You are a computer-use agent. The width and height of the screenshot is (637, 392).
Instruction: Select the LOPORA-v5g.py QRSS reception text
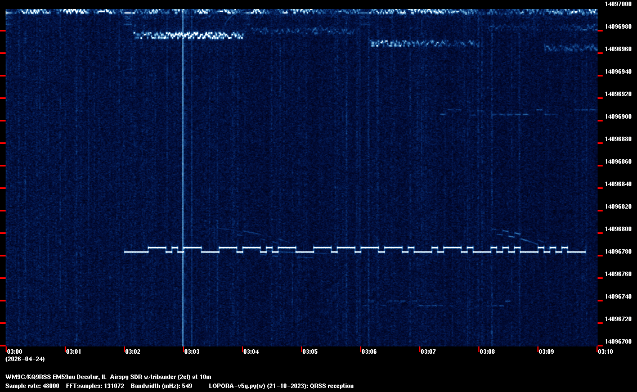tap(281, 386)
